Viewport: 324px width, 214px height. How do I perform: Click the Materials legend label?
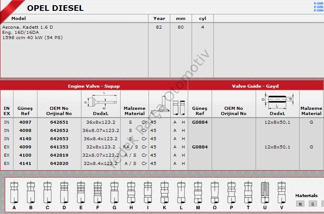pos(307,195)
